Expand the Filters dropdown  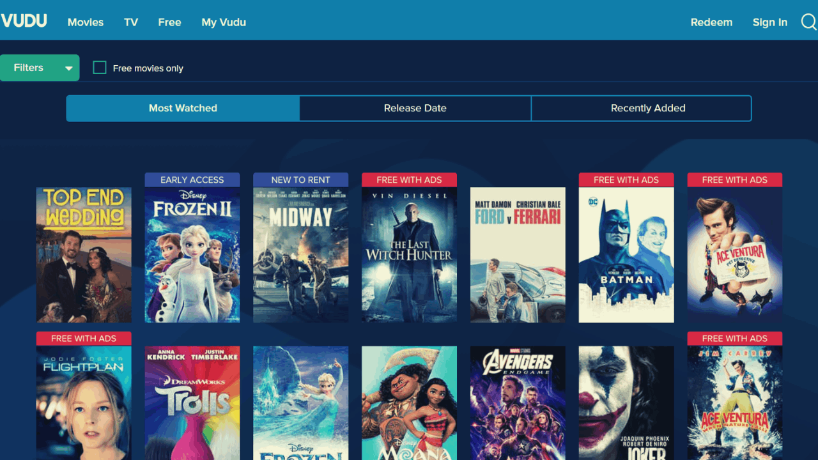[x=40, y=68]
